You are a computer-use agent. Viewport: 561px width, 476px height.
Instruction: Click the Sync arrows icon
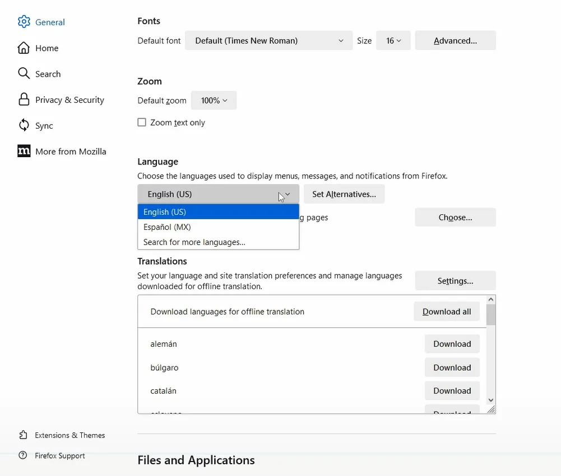coord(24,125)
